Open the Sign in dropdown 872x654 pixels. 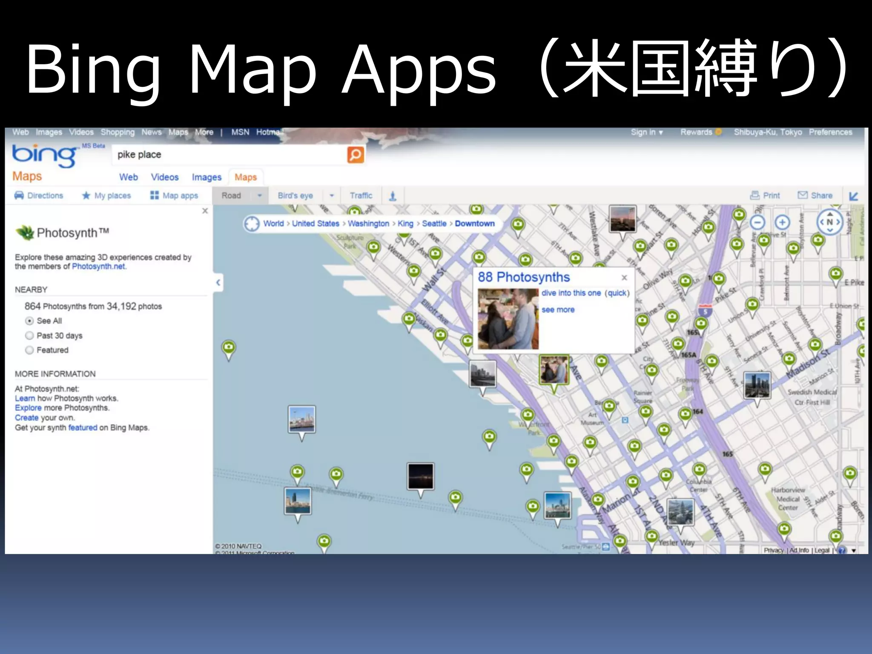click(647, 132)
